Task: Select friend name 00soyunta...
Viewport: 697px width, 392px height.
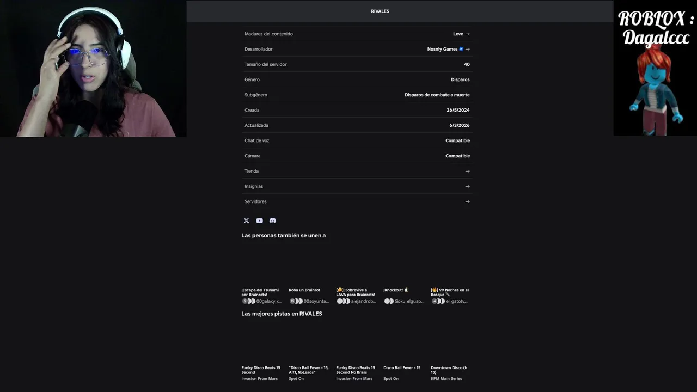Action: [x=316, y=301]
